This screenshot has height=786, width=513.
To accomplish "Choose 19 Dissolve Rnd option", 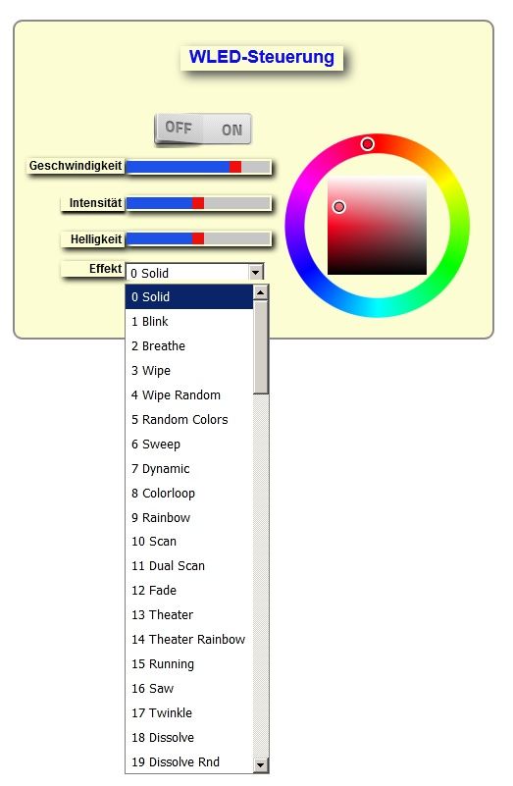I will click(189, 761).
